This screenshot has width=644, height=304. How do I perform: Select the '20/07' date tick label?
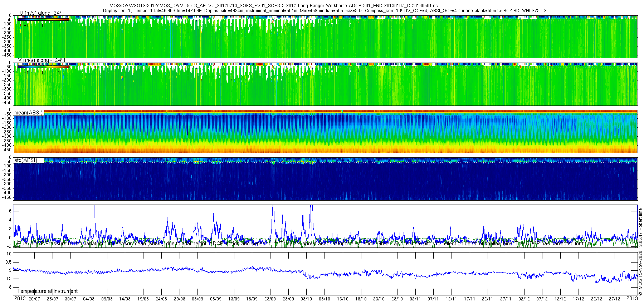[x=34, y=299]
